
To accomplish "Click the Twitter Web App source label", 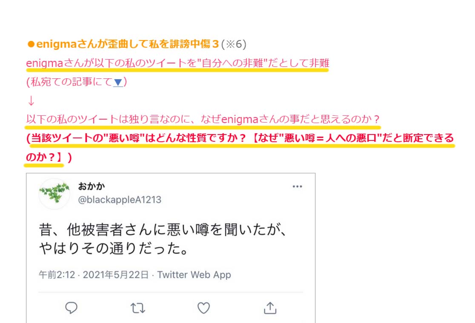I will (x=194, y=275).
